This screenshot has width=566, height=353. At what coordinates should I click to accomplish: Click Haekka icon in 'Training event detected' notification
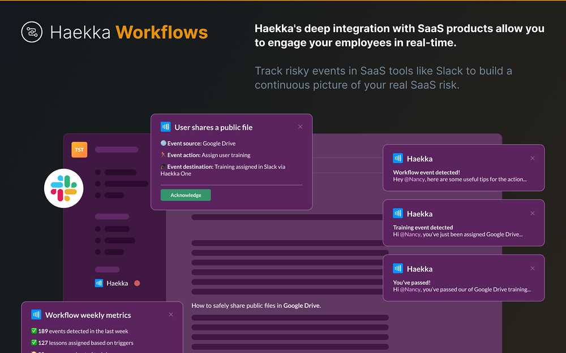(398, 213)
